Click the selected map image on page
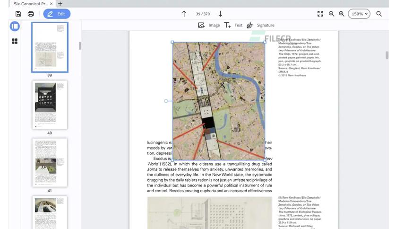395x229 pixels. point(219,101)
